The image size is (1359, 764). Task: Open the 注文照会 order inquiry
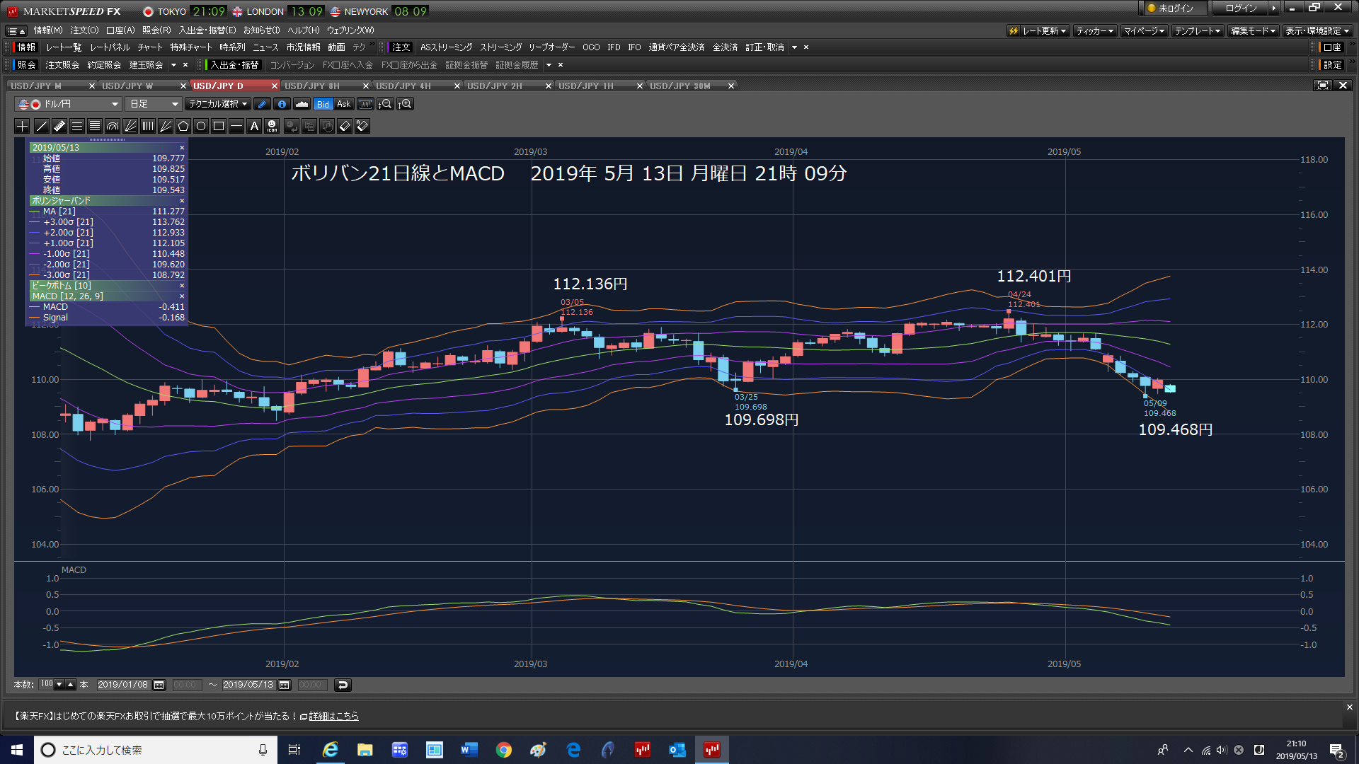62,65
